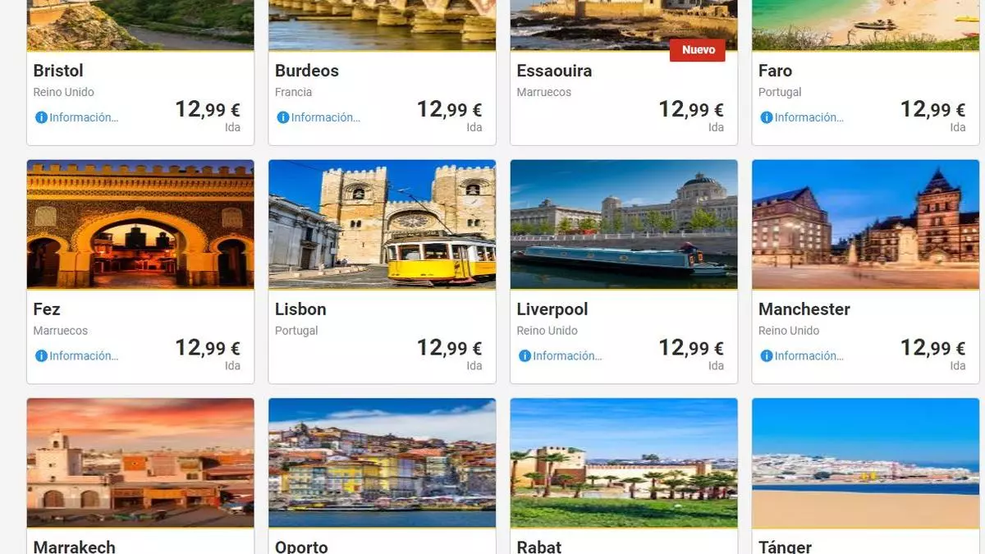View the Oporto colorful houses image

[383, 463]
